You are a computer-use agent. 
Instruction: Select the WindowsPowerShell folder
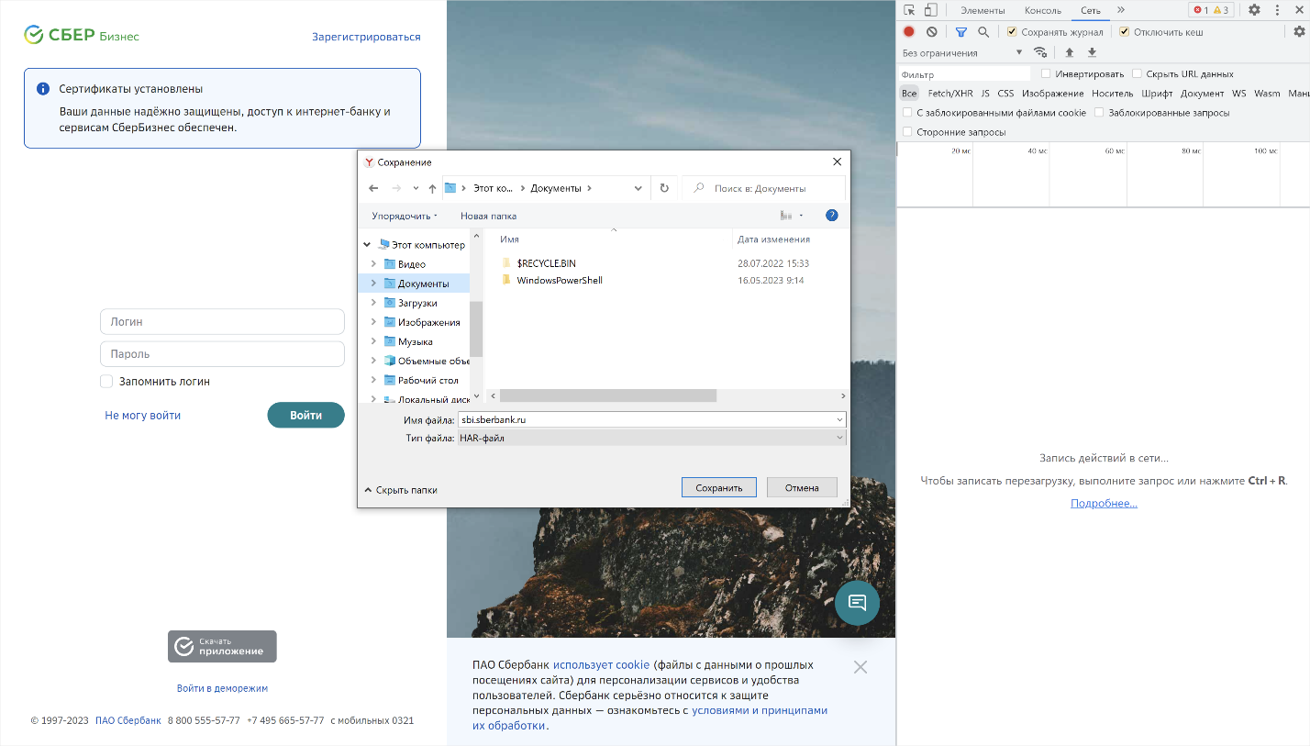[551, 280]
